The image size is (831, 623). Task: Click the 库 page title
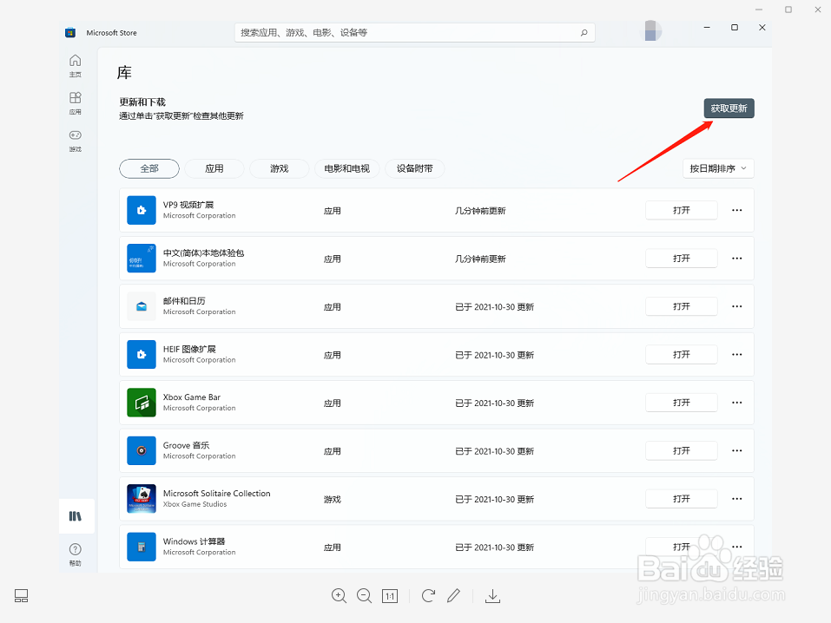(x=124, y=73)
